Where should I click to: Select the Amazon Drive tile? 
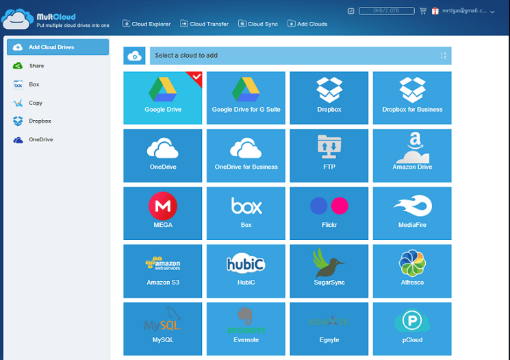point(412,156)
